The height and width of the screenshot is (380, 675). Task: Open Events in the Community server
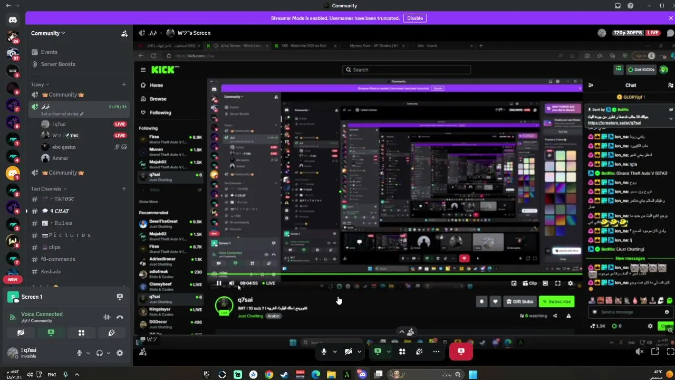click(79, 52)
